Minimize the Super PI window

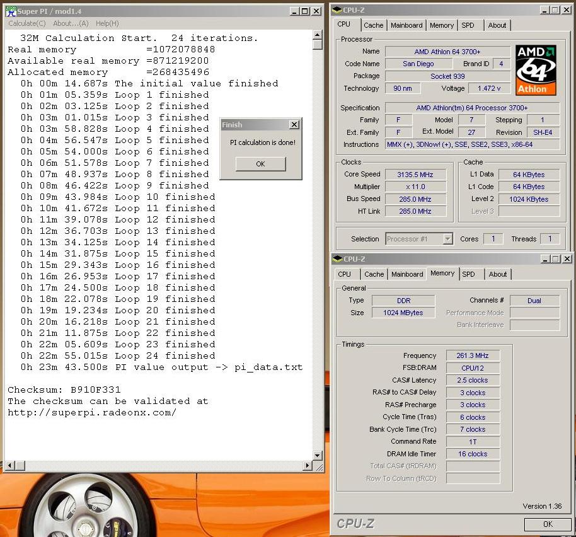pyautogui.click(x=294, y=11)
